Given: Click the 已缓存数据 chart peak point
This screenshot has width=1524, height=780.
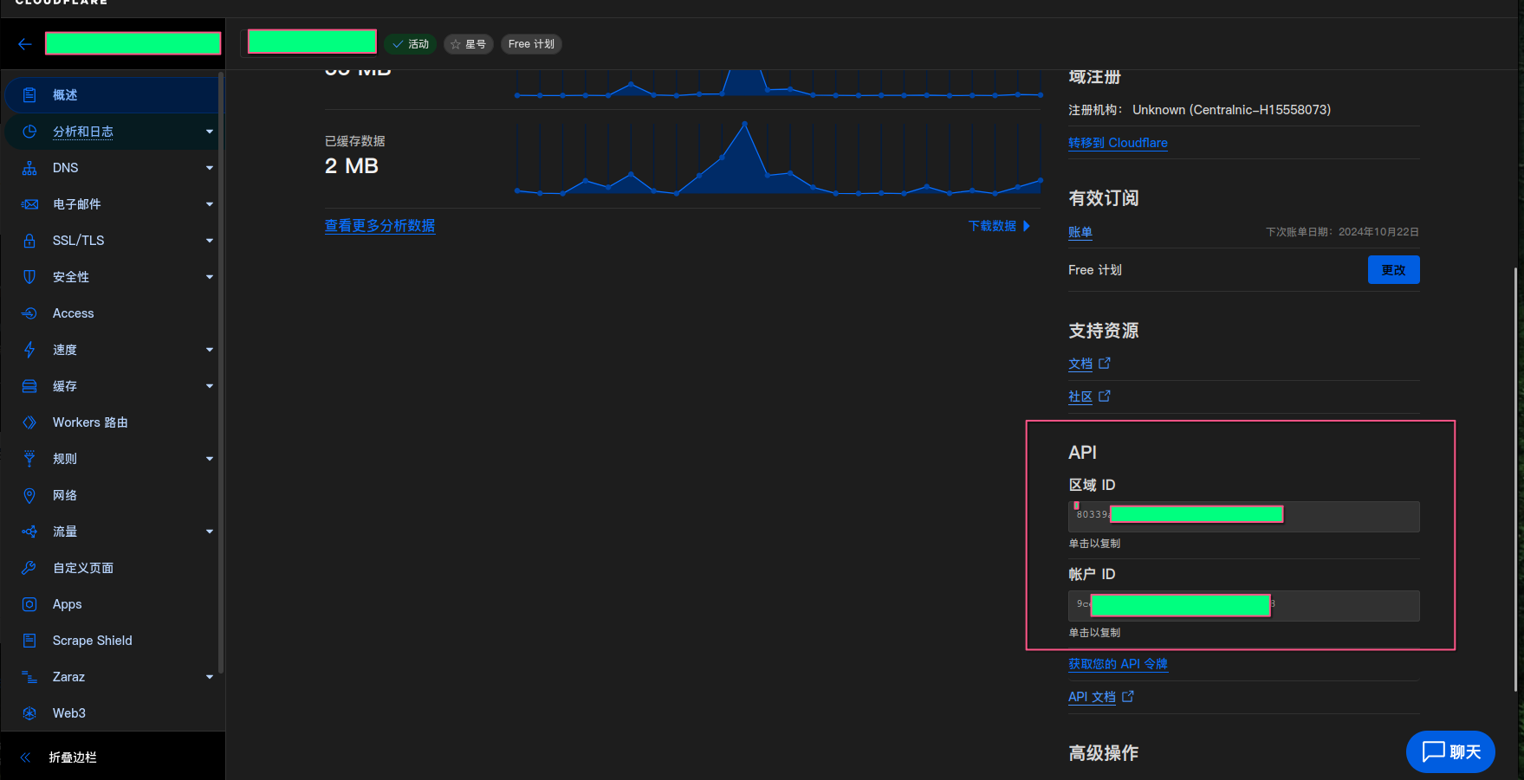Looking at the screenshot, I should click(x=744, y=124).
